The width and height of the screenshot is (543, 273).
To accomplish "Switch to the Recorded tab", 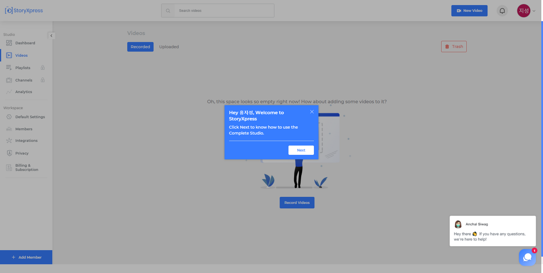I will click(x=140, y=47).
